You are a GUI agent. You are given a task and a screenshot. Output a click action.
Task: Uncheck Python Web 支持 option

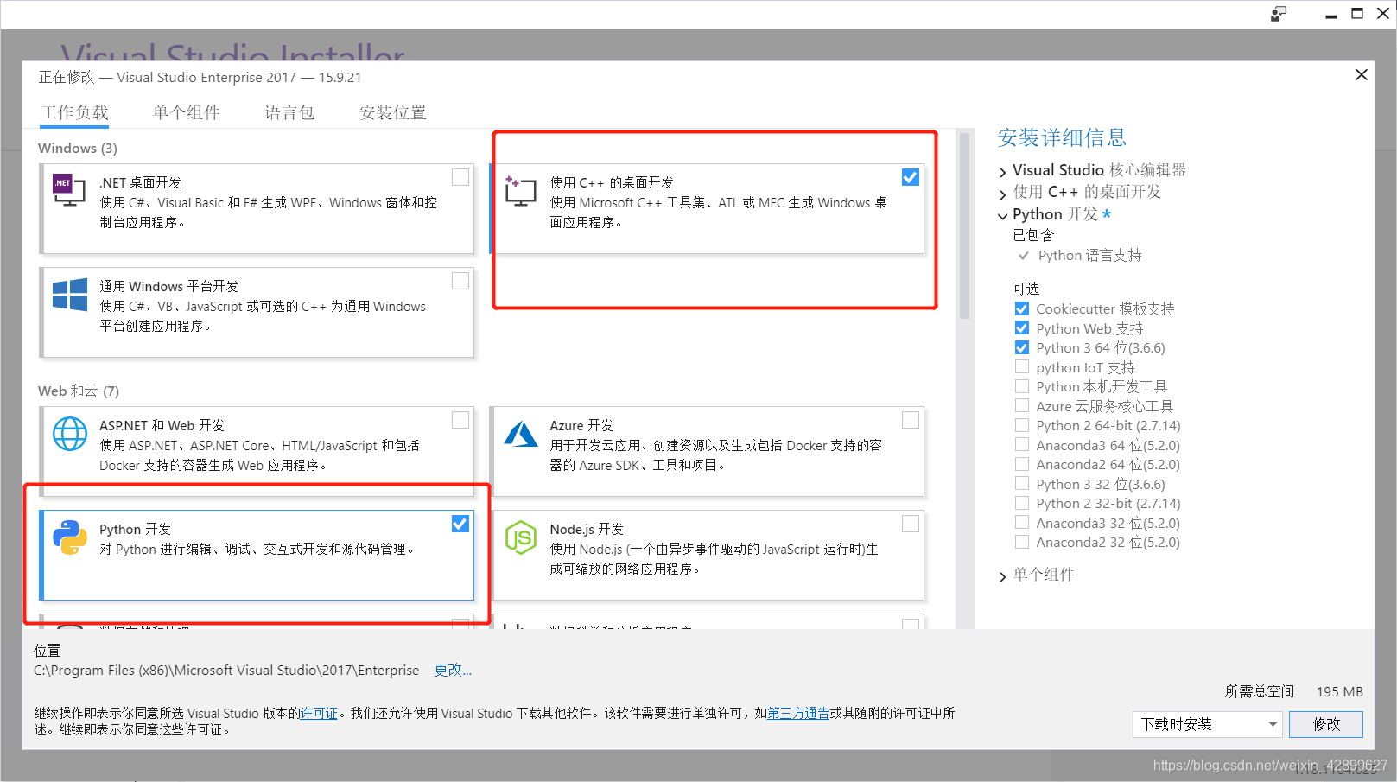pos(1022,328)
